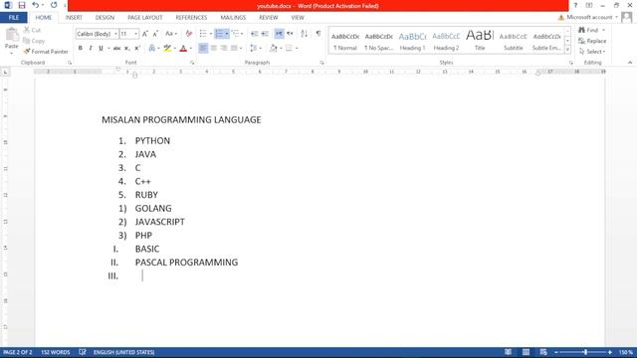Viewport: 637px width, 358px height.
Task: Open the Word Help question mark
Action: tap(575, 5)
